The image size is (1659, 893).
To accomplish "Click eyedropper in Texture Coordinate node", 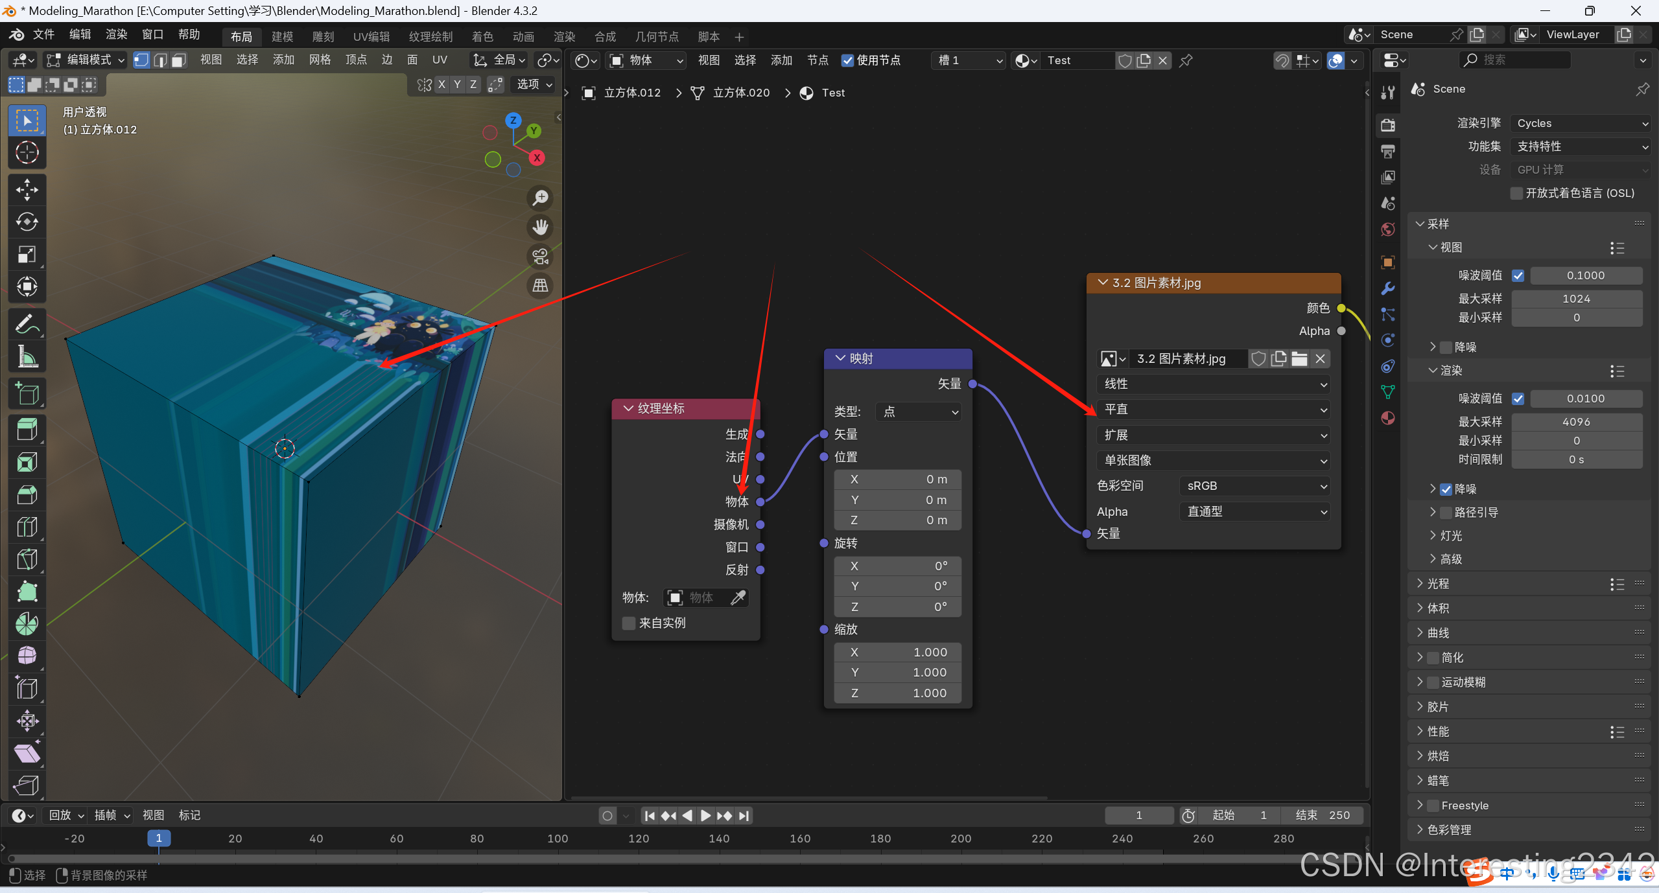I will coord(738,597).
